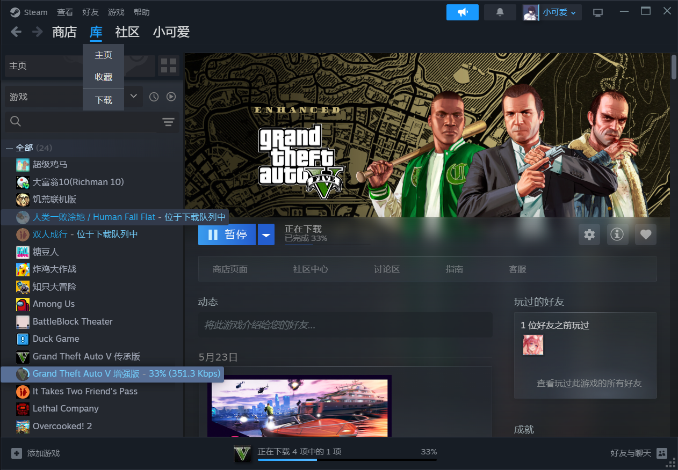Open the 客服 support link
Viewport: 678px width, 470px height.
[x=517, y=269]
